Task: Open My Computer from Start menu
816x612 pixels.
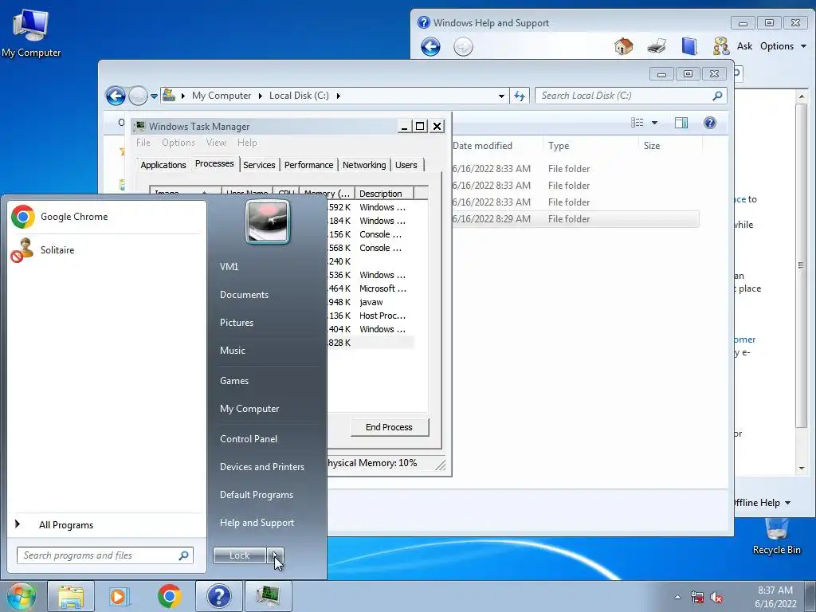Action: [x=249, y=409]
